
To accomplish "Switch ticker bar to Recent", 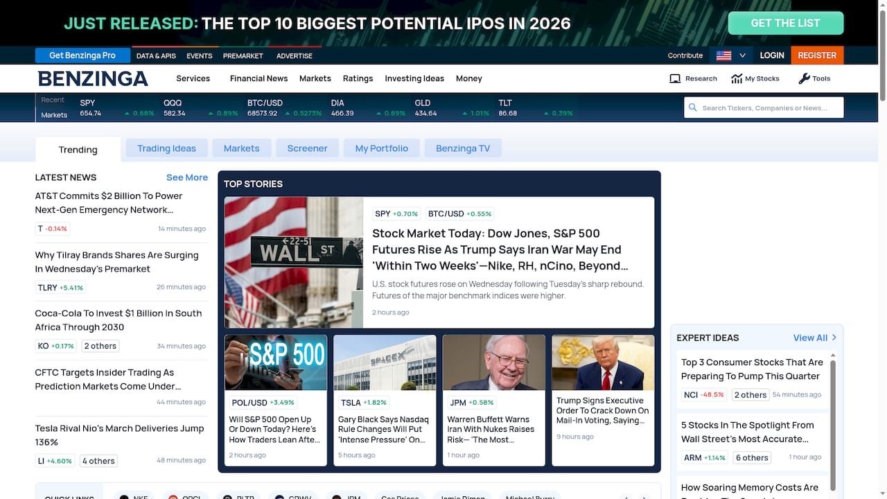I will click(53, 100).
